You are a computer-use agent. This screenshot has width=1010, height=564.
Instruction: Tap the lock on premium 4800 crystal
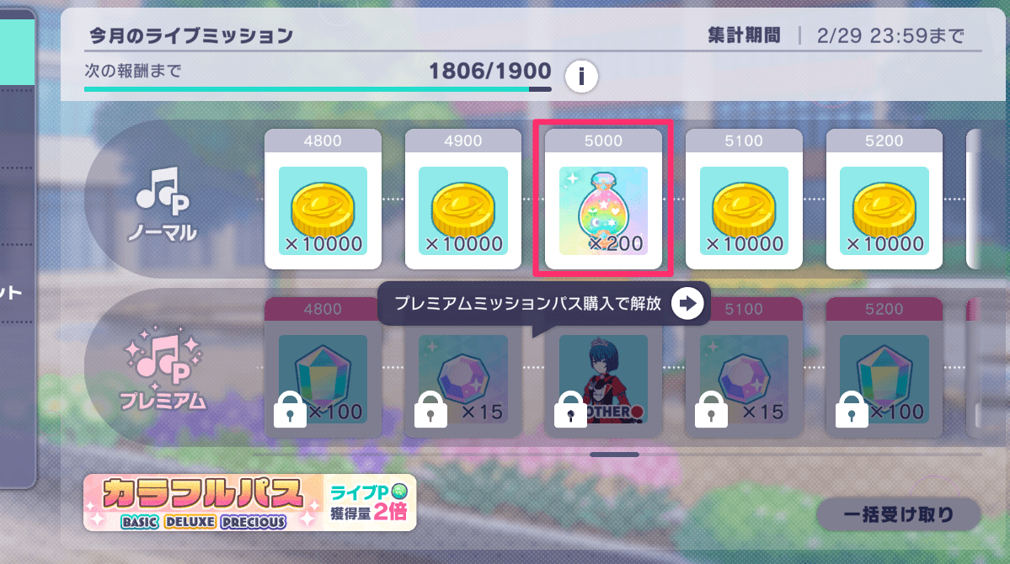(290, 409)
